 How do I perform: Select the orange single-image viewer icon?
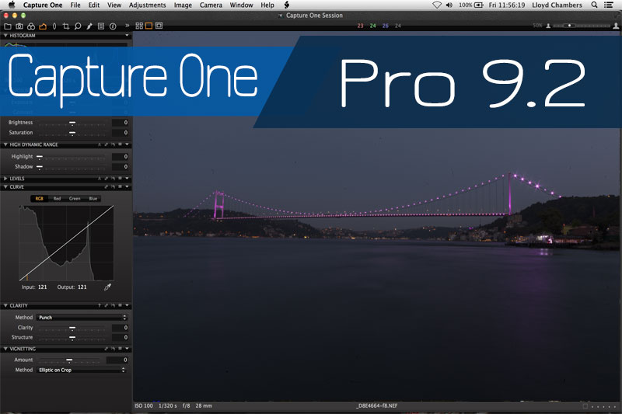pyautogui.click(x=149, y=26)
